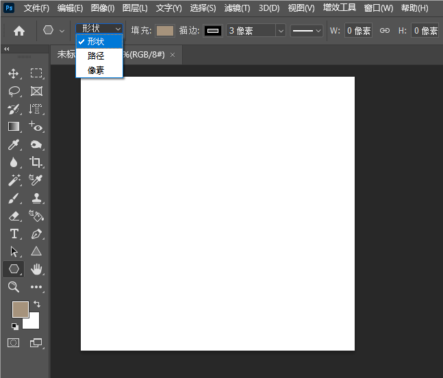This screenshot has height=378, width=443.
Task: Select the Polygon tool in toolbox
Action: pos(14,268)
